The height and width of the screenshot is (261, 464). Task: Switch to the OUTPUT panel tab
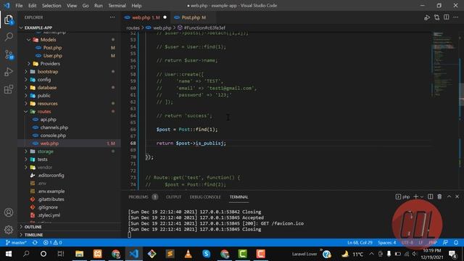click(x=173, y=196)
